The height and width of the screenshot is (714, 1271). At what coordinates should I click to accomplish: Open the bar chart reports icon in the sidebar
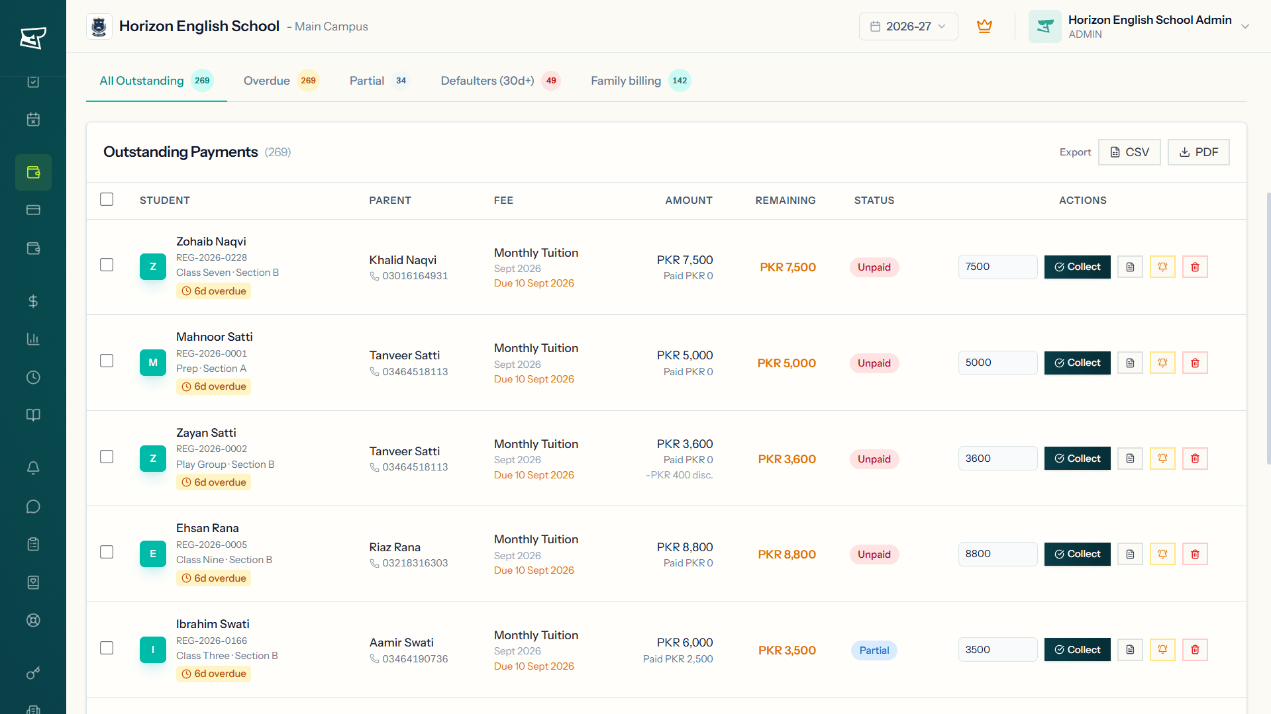(33, 339)
